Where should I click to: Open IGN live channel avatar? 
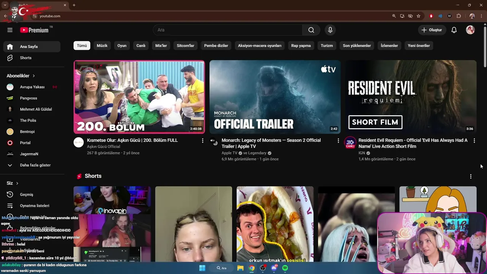[x=350, y=143]
